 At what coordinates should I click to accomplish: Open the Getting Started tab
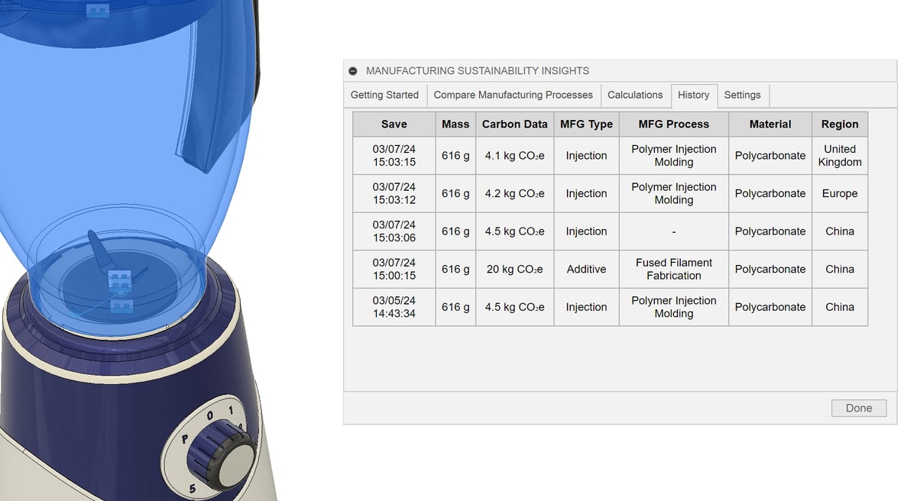pyautogui.click(x=384, y=95)
